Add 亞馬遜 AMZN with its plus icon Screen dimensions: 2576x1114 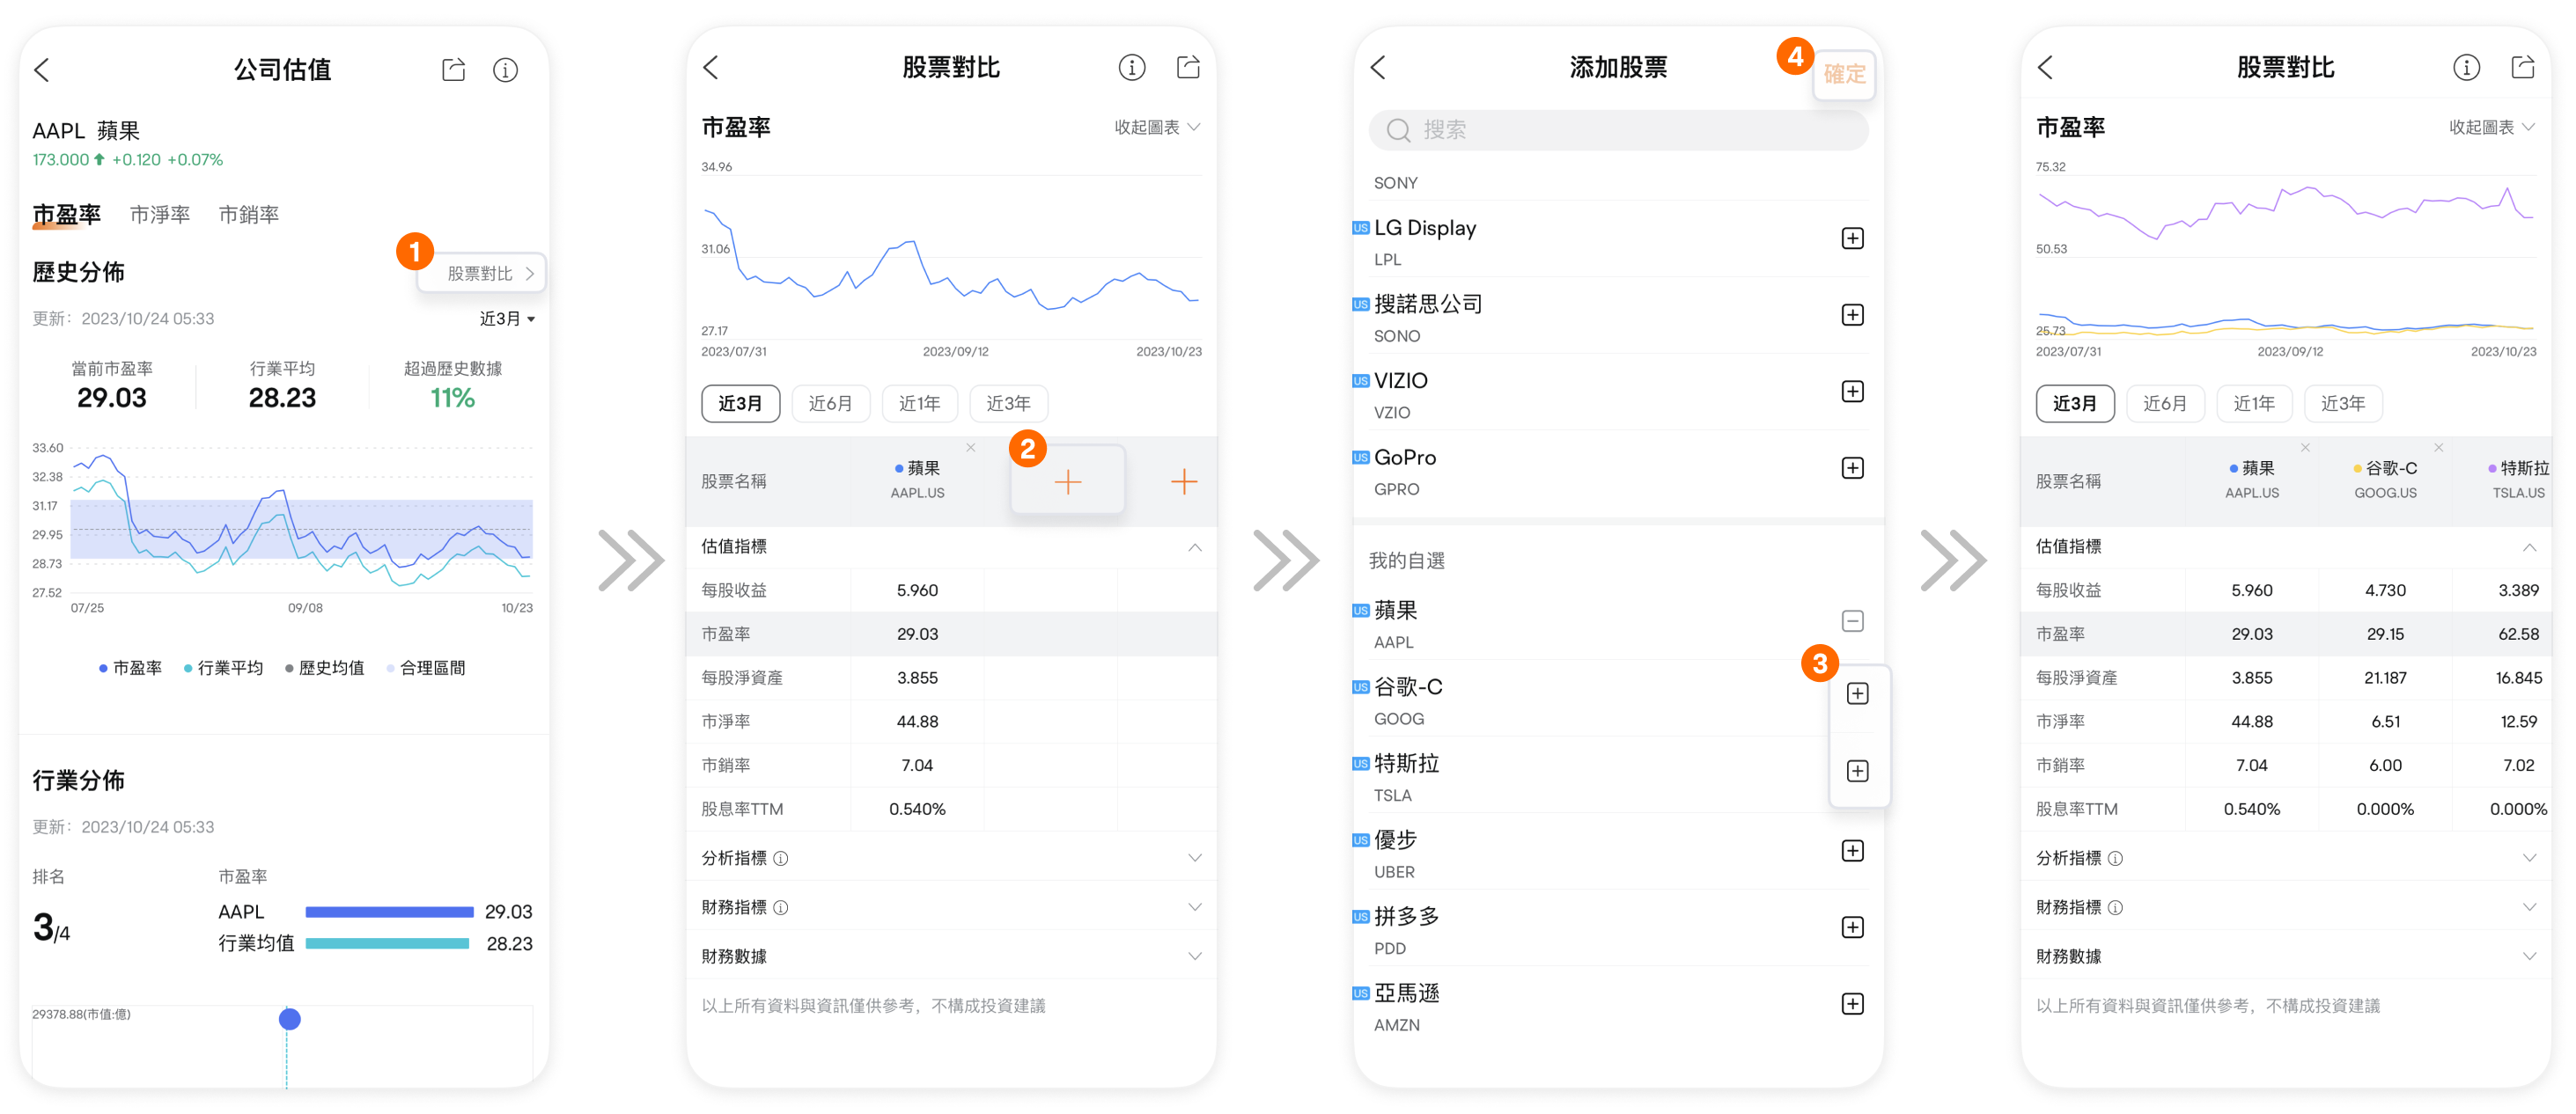(1852, 1004)
